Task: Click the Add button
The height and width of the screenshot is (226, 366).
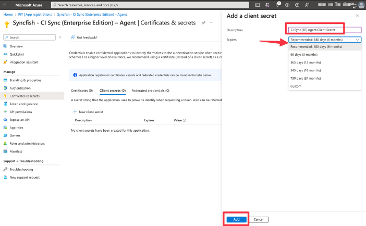Action: pyautogui.click(x=237, y=219)
